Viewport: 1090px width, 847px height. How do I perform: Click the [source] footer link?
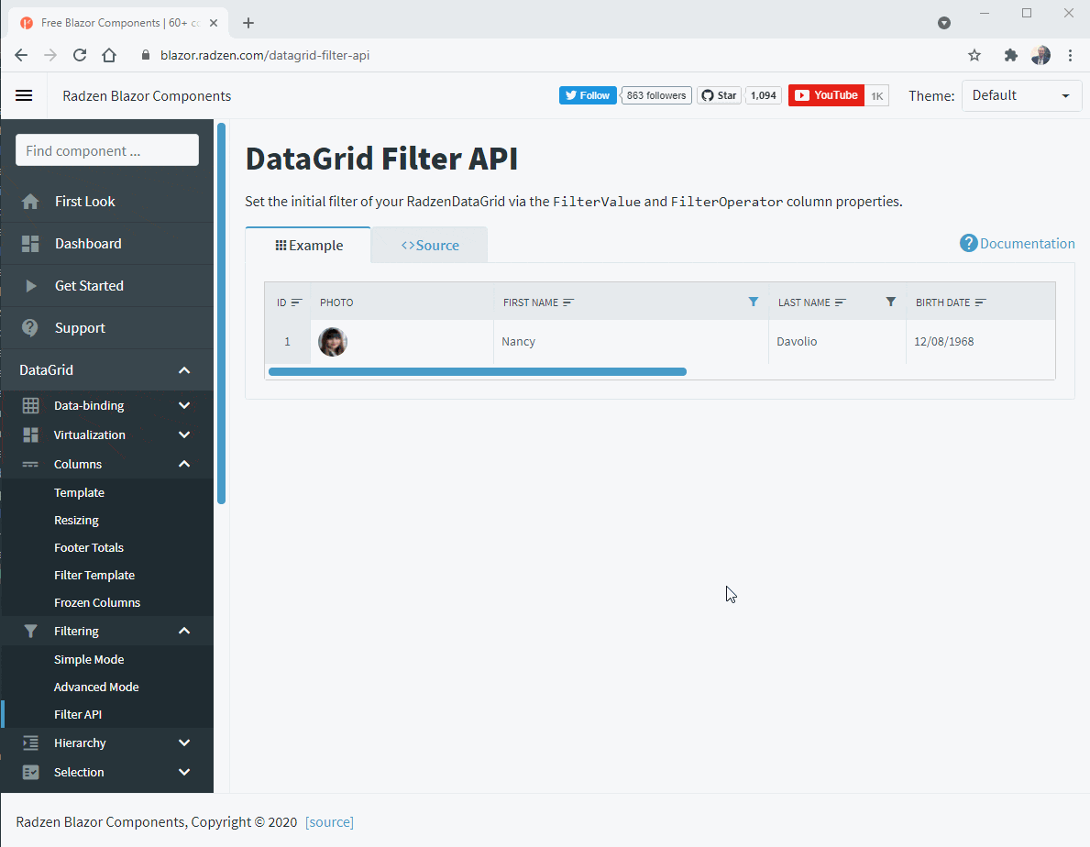point(329,822)
